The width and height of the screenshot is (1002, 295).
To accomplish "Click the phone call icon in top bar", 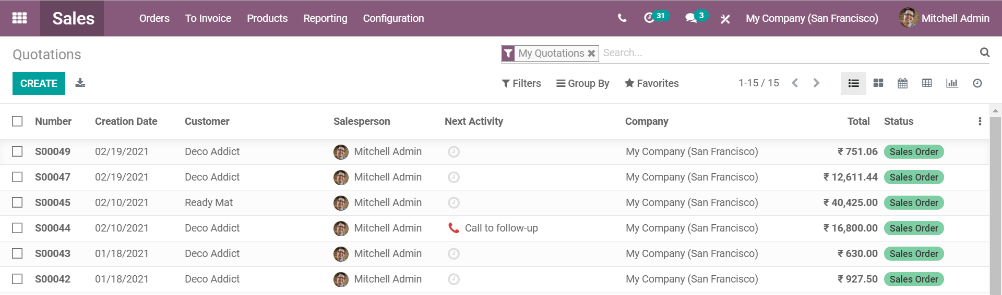I will point(622,18).
